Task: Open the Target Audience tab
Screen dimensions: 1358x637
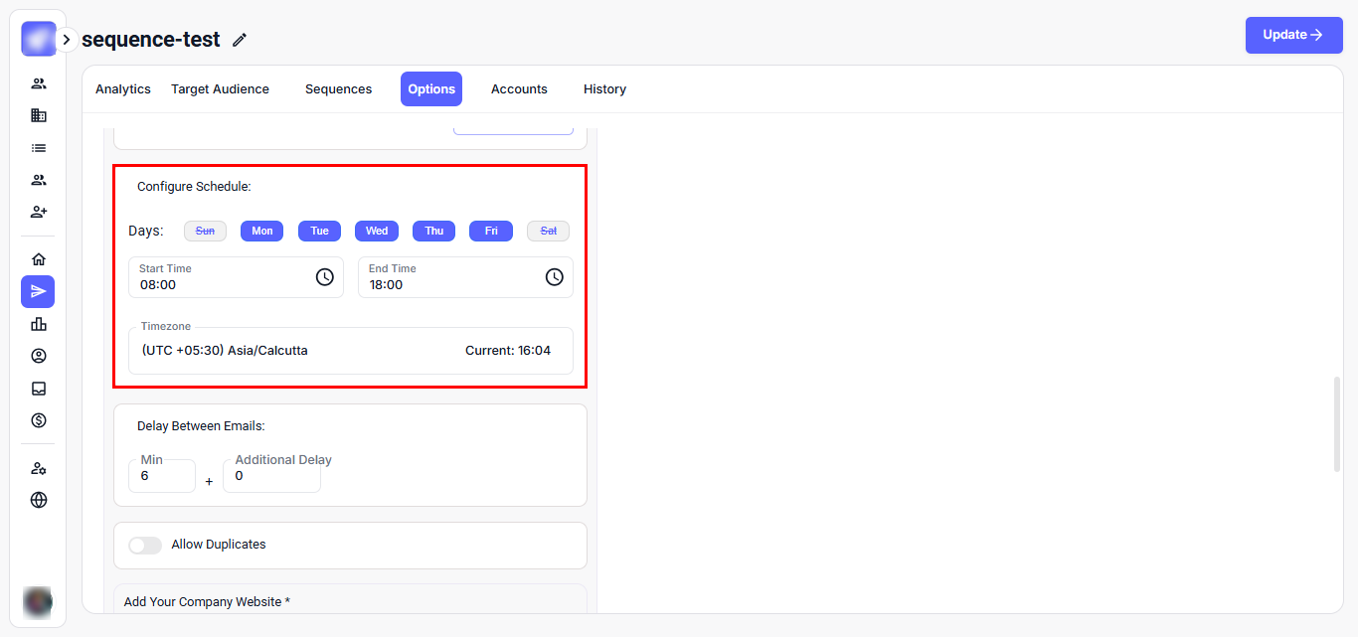Action: (220, 89)
